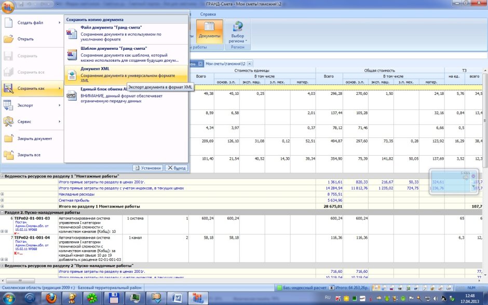Switch to the Справка ribbon tab
Image resolution: width=488 pixels, height=305 pixels.
208,14
